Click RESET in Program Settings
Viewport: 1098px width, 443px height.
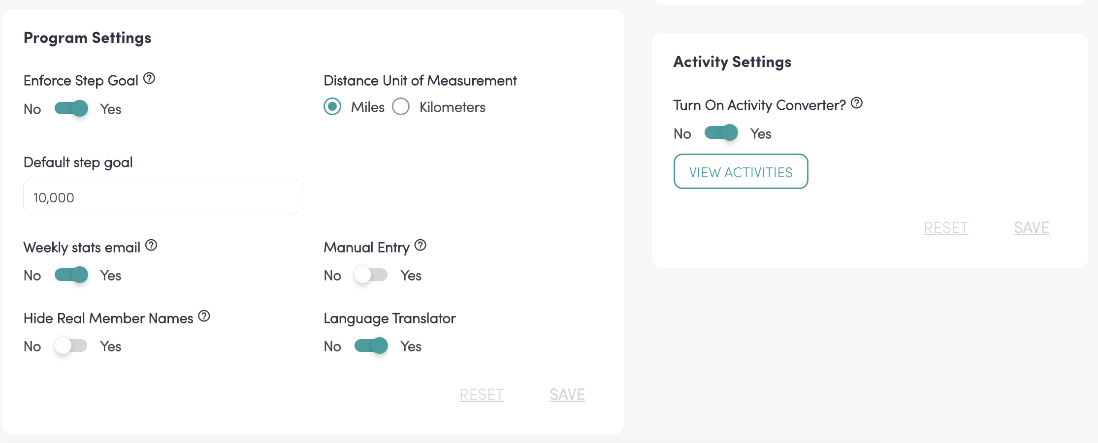point(482,394)
